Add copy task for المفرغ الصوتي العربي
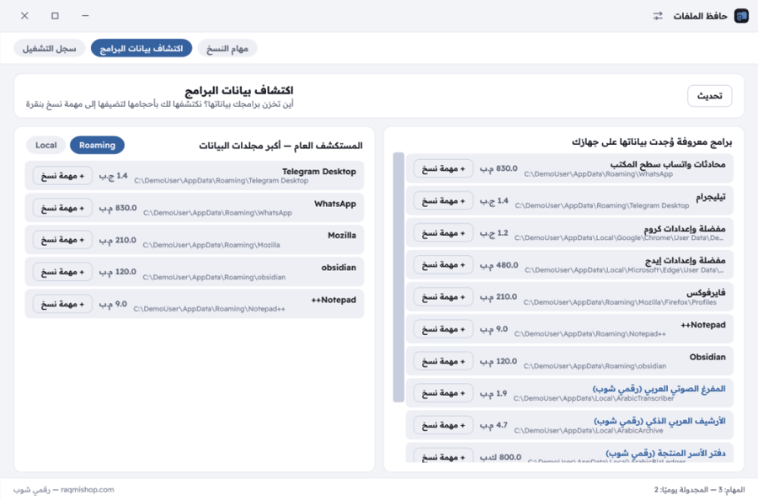The height and width of the screenshot is (500, 758). coord(443,393)
